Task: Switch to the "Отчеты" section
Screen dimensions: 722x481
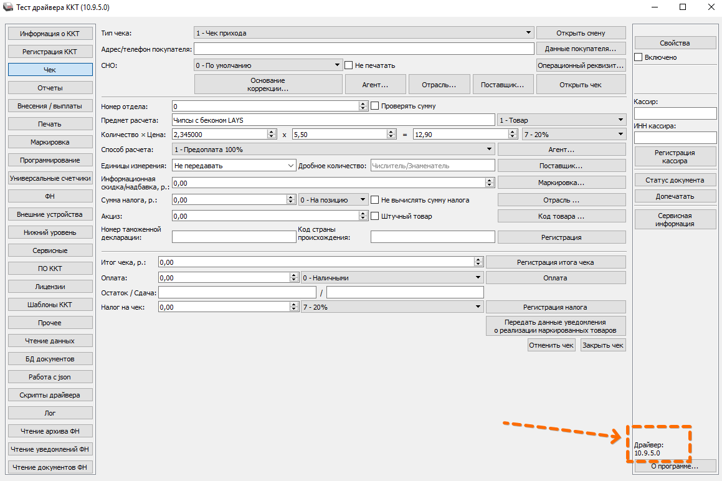Action: click(x=50, y=88)
